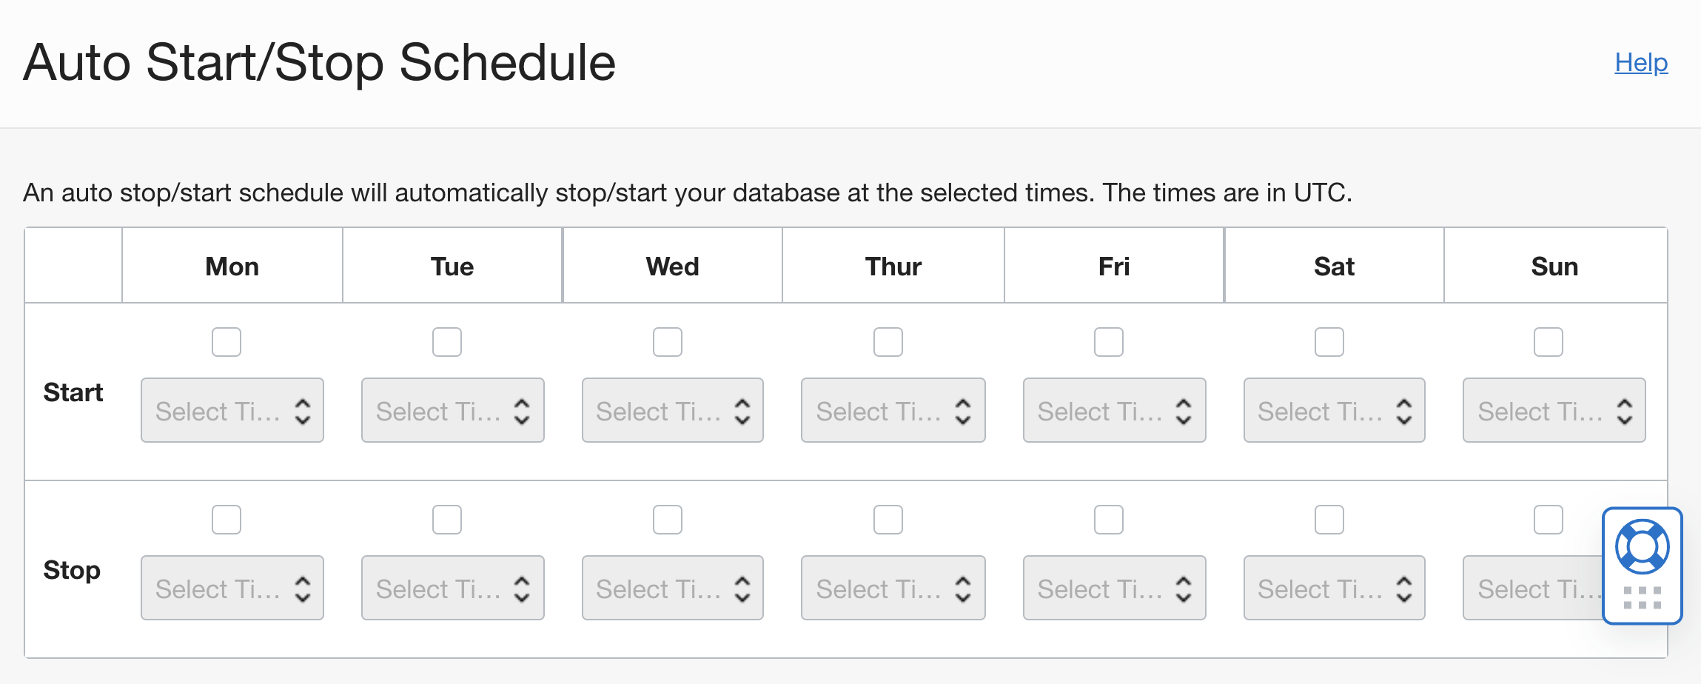This screenshot has height=684, width=1701.
Task: Open Saturday Start time dropdown
Action: (x=1335, y=410)
